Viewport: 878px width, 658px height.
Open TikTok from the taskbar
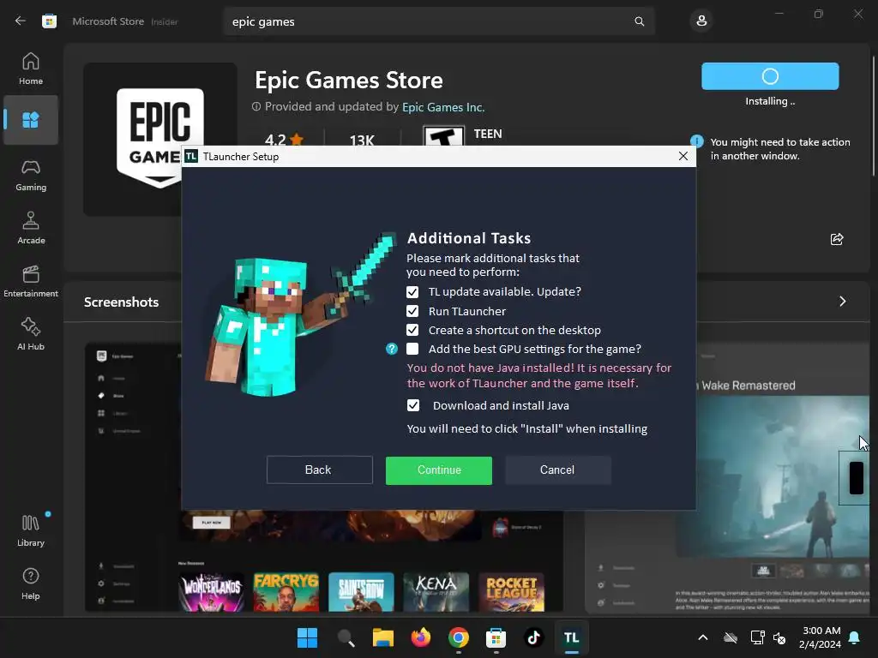[x=533, y=637]
